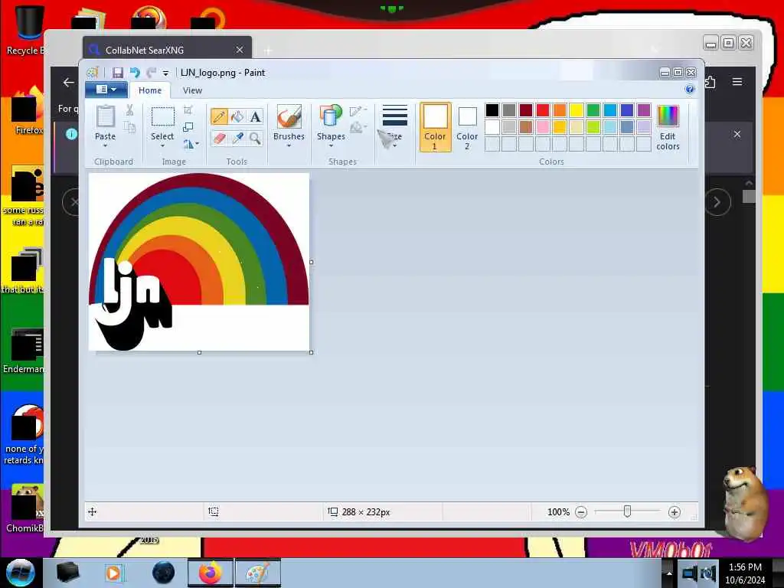
Task: Pick the yellow color swatch
Action: tap(577, 110)
